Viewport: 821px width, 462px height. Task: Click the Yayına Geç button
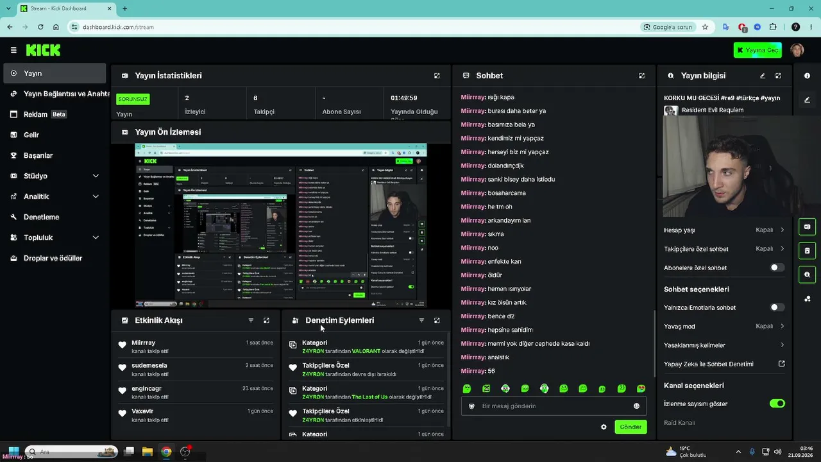(758, 50)
